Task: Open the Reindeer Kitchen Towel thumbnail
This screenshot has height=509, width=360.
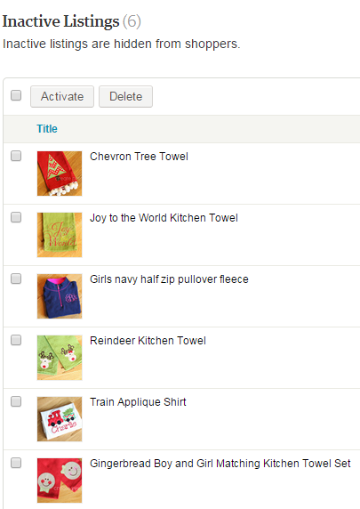Action: [x=60, y=358]
